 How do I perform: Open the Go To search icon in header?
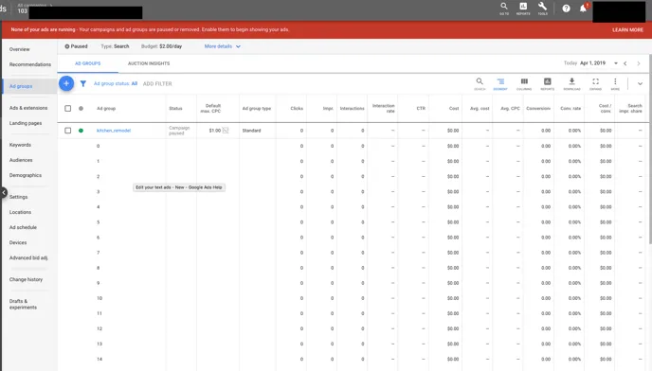(x=503, y=8)
